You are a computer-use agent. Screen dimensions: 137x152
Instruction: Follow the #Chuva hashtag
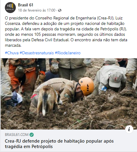[12, 53]
